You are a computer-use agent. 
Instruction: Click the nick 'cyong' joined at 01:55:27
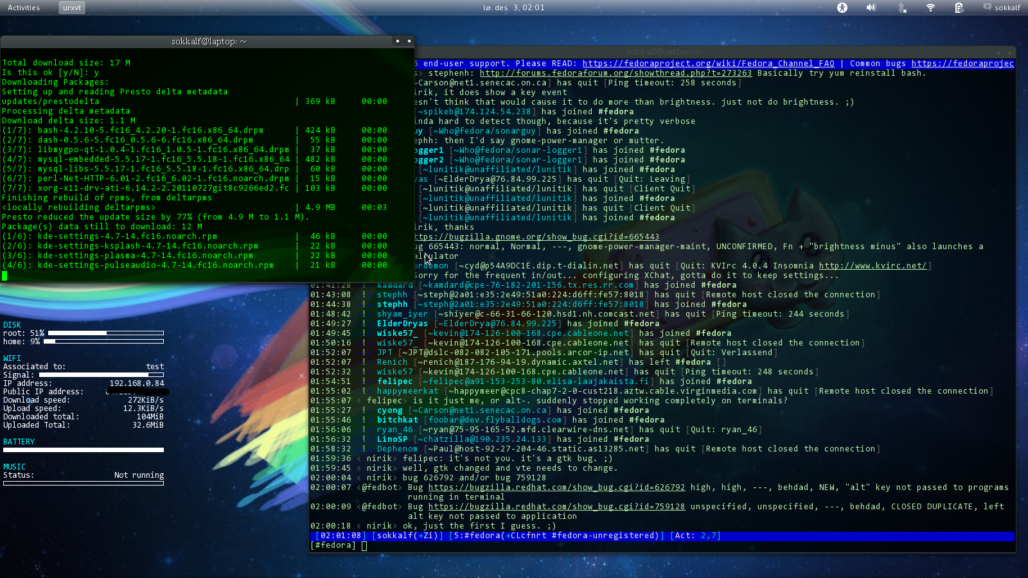pyautogui.click(x=389, y=410)
